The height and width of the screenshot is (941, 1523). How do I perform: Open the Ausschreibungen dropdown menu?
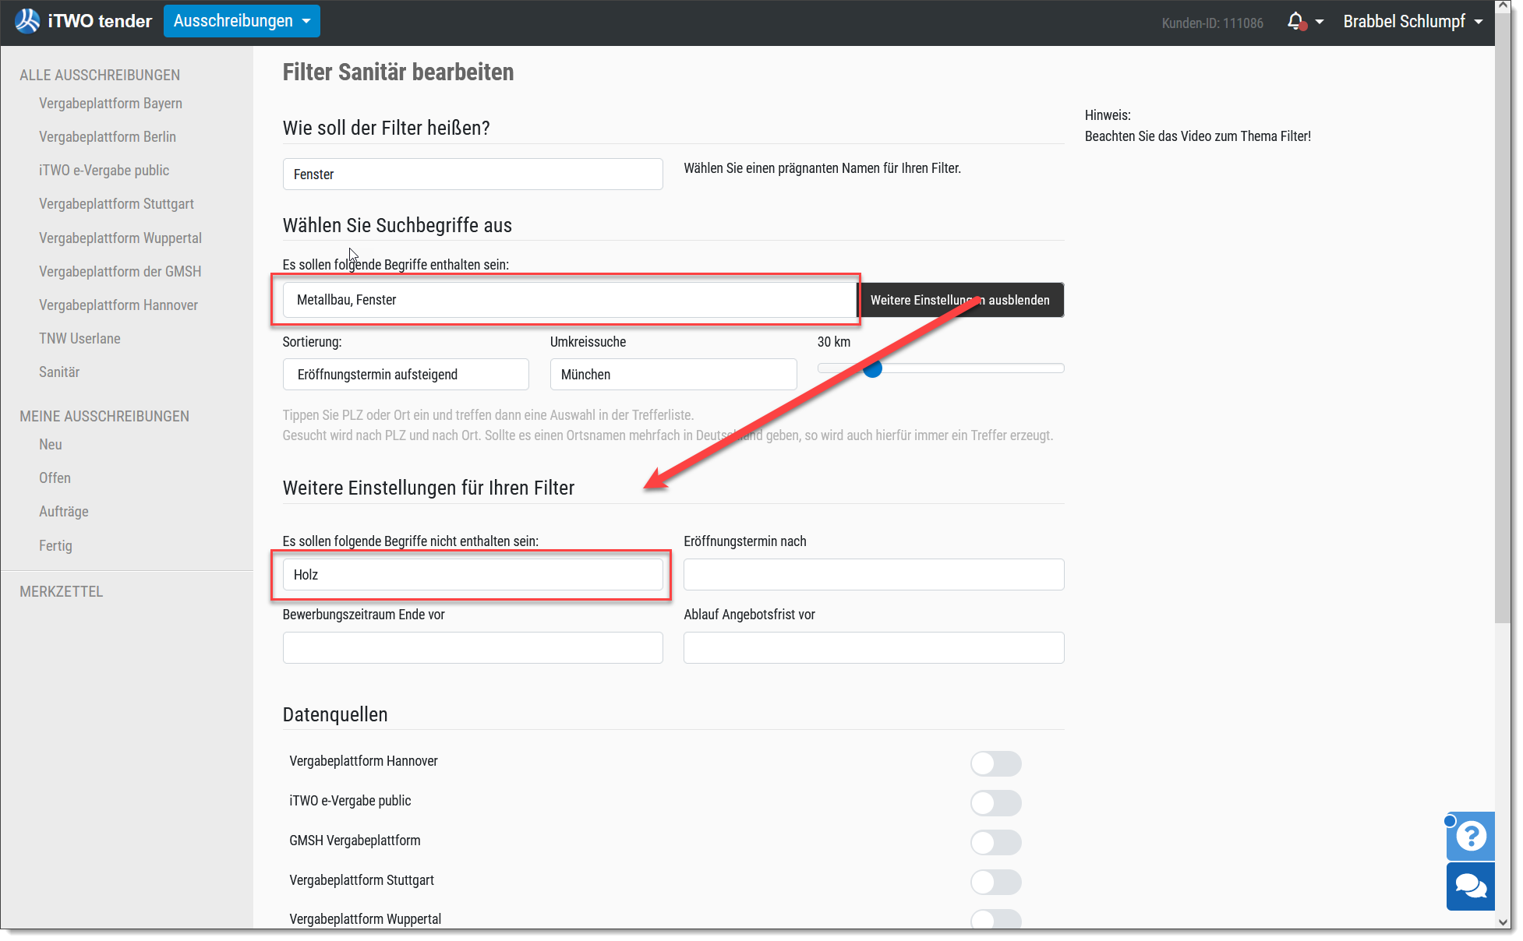point(242,21)
